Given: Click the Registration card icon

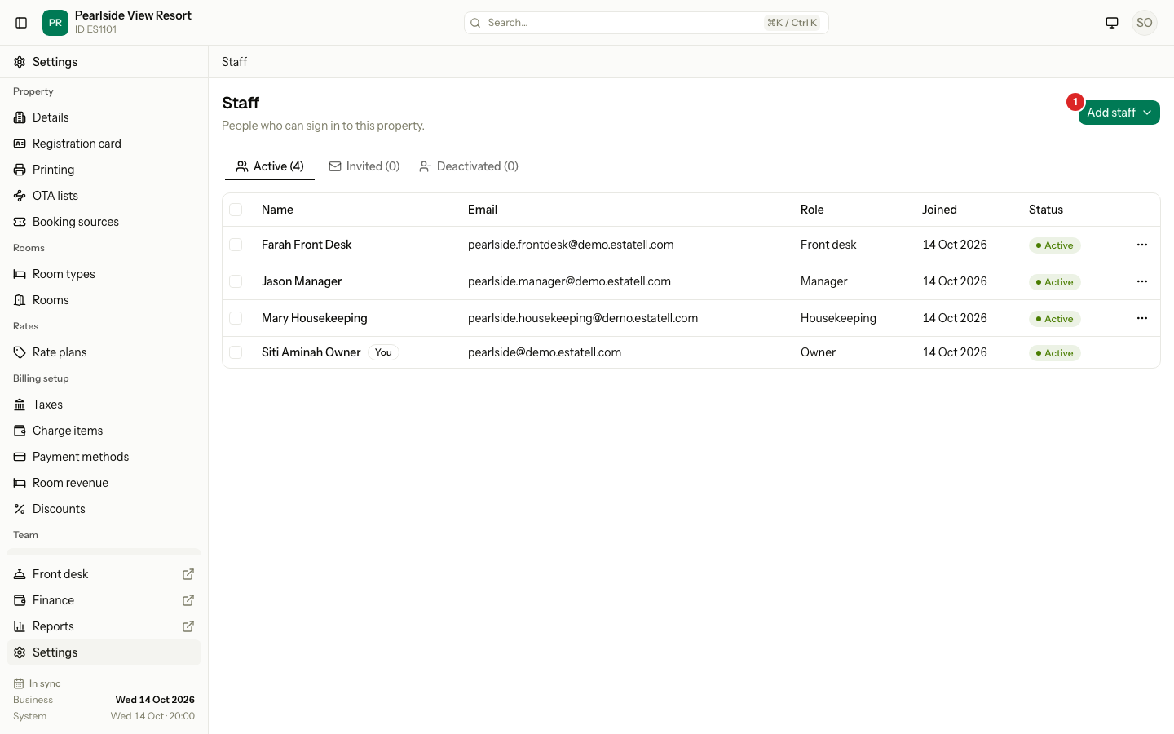Looking at the screenshot, I should (x=20, y=144).
